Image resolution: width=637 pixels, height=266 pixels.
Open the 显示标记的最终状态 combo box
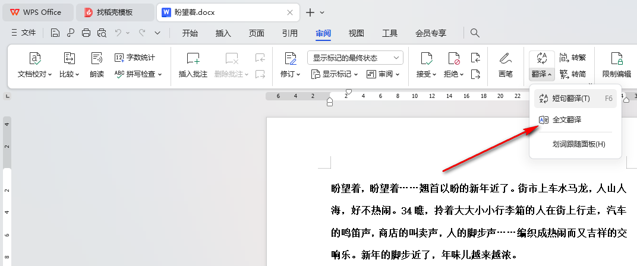(x=355, y=58)
